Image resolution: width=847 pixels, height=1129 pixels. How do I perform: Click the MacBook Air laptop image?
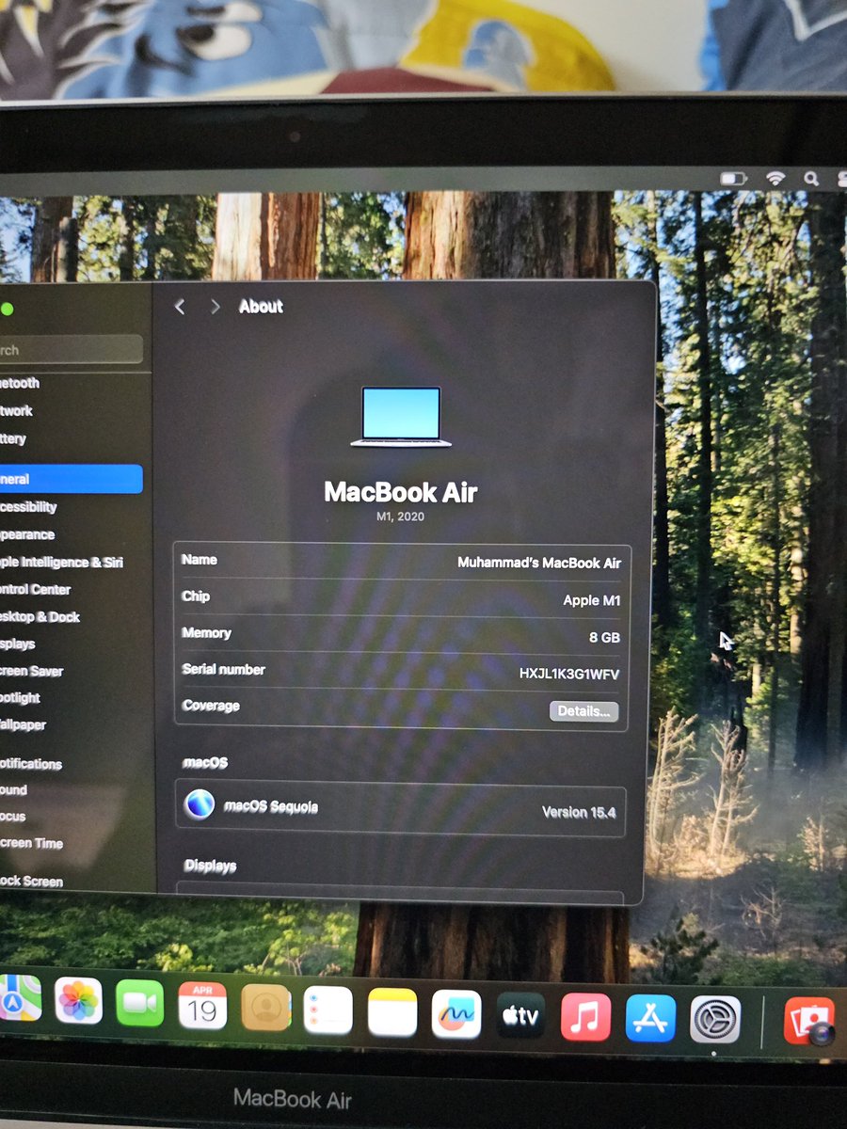tap(401, 416)
